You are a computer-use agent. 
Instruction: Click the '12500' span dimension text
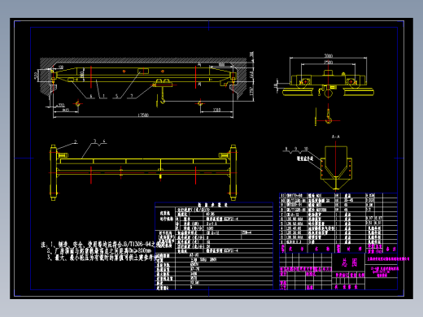tap(143, 115)
